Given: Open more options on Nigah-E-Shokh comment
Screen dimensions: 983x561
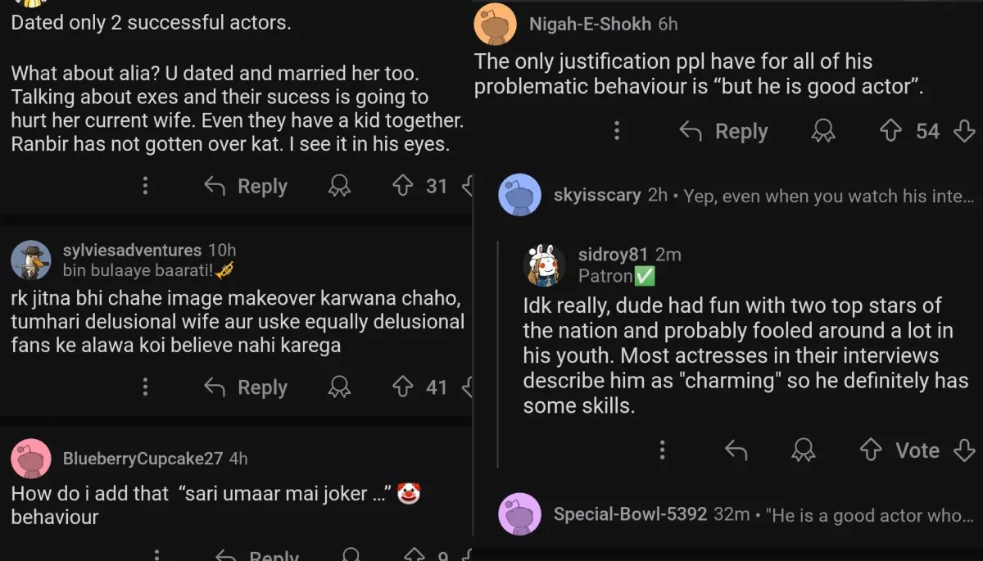Looking at the screenshot, I should pos(617,131).
